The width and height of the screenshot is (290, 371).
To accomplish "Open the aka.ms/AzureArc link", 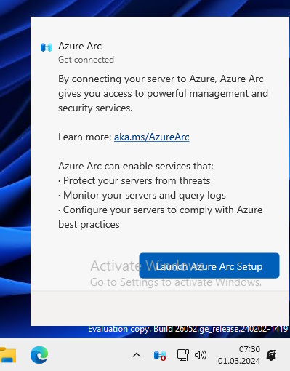I will [152, 137].
